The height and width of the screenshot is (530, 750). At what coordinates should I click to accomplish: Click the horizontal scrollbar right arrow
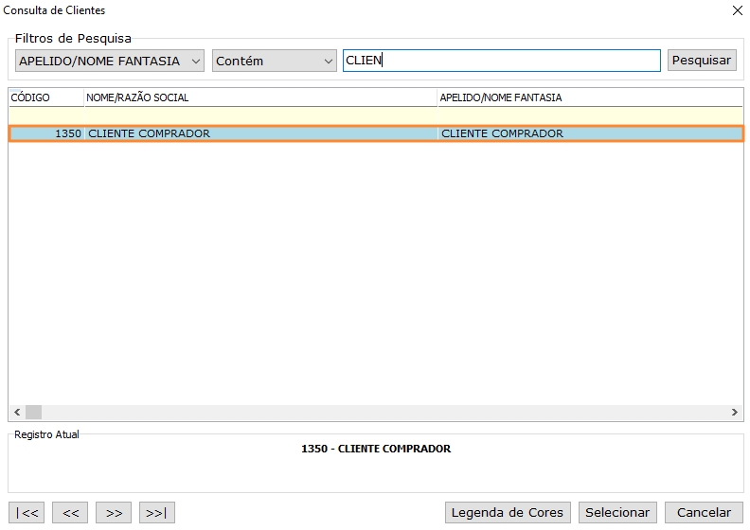(735, 413)
